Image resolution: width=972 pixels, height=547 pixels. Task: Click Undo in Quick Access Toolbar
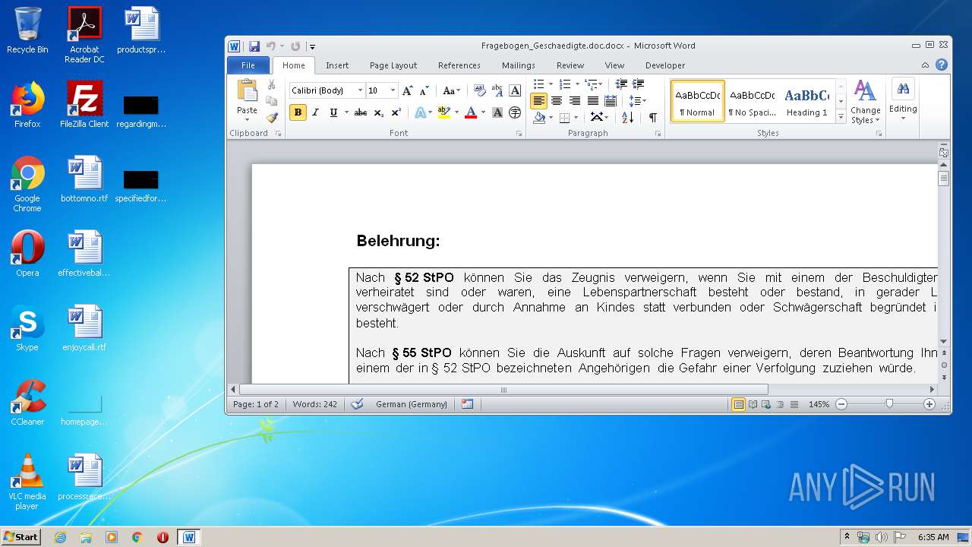click(x=270, y=46)
